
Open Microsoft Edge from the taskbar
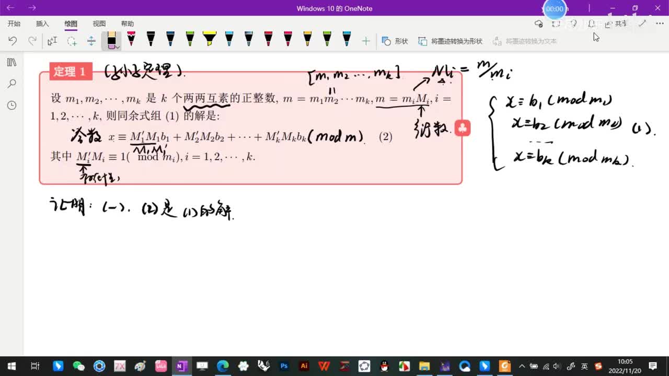point(222,366)
